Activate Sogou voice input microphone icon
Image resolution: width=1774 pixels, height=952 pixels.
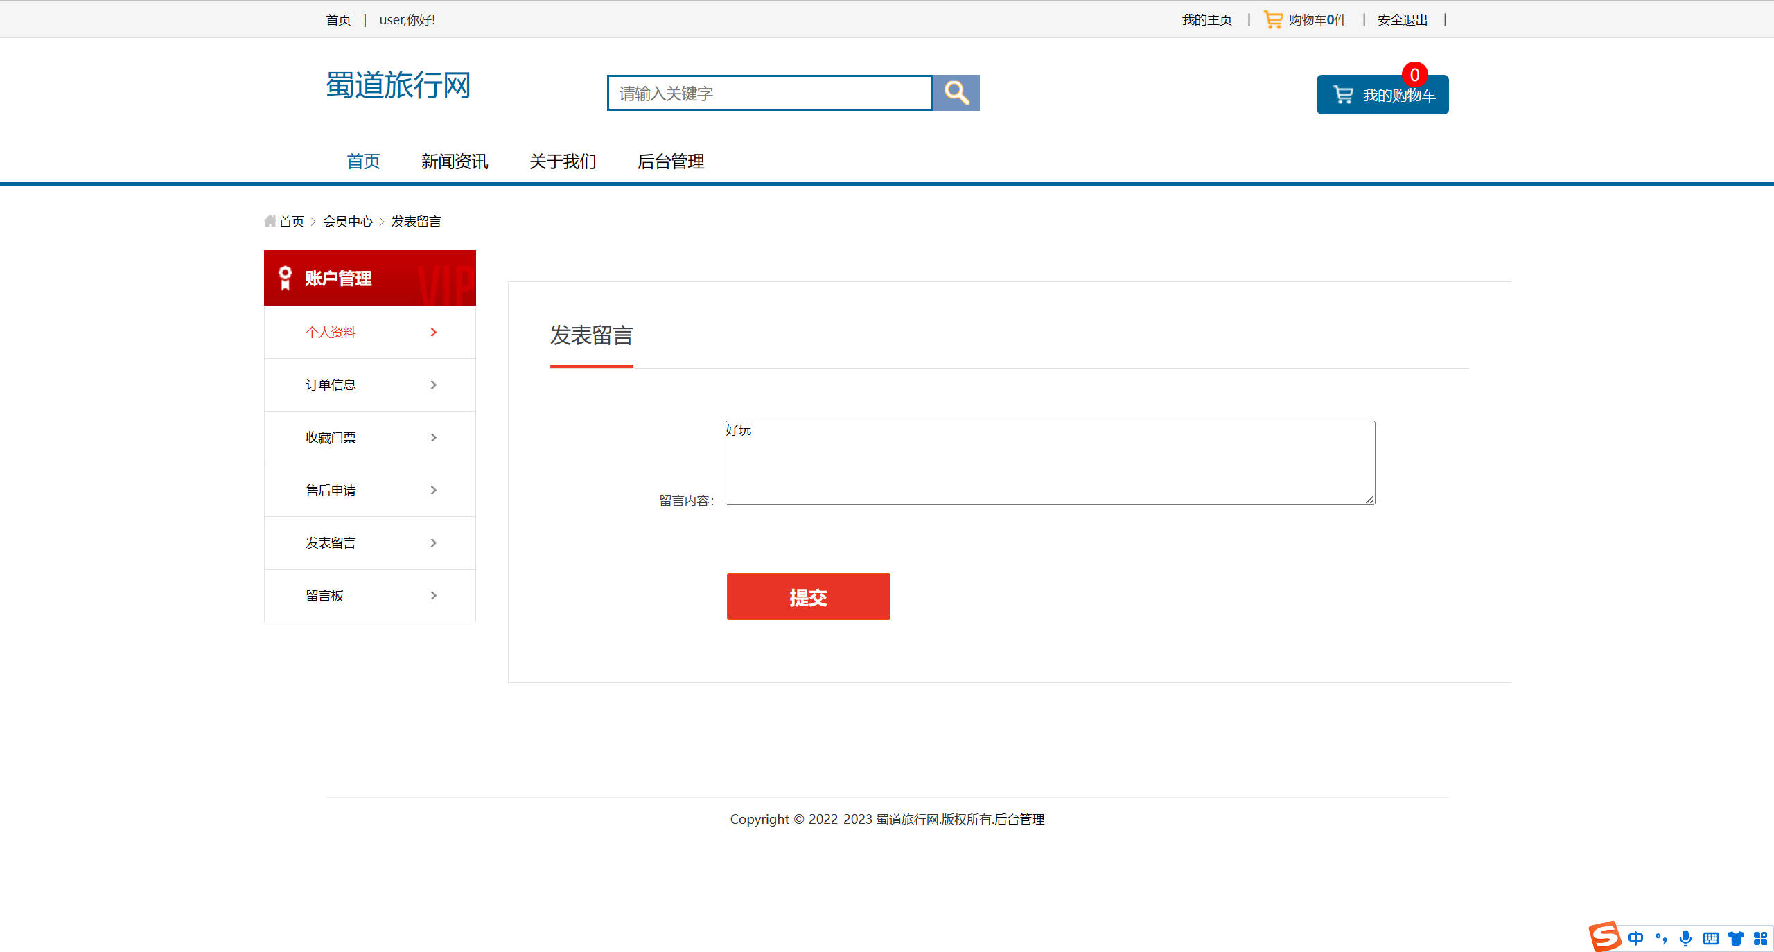1685,938
